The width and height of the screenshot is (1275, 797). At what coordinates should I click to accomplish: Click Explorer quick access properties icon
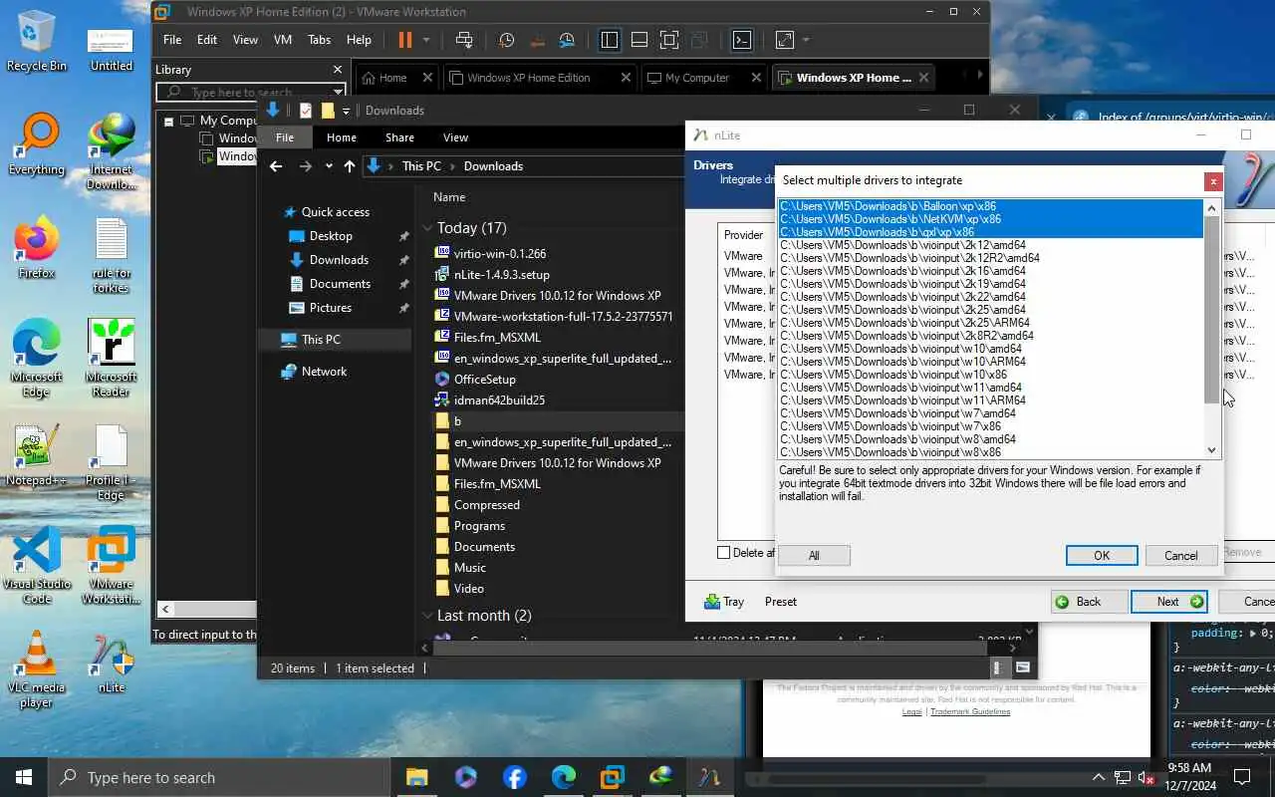pos(306,111)
